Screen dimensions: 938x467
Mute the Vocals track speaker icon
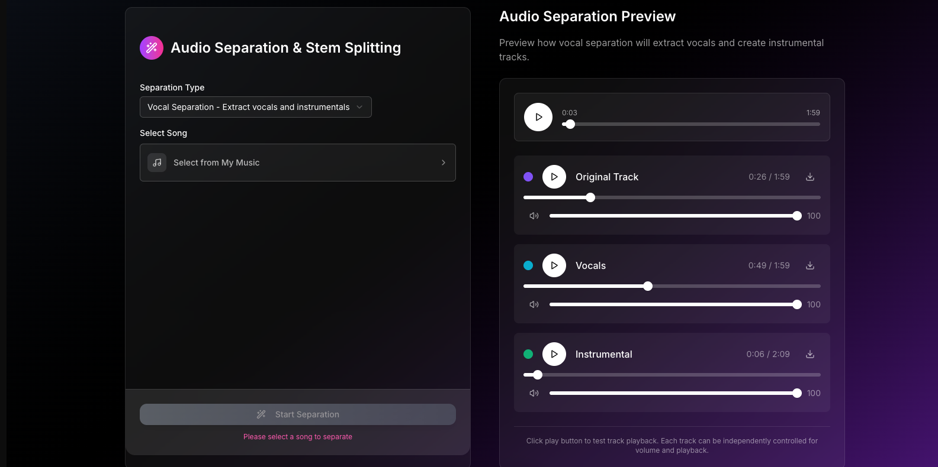[x=534, y=304]
